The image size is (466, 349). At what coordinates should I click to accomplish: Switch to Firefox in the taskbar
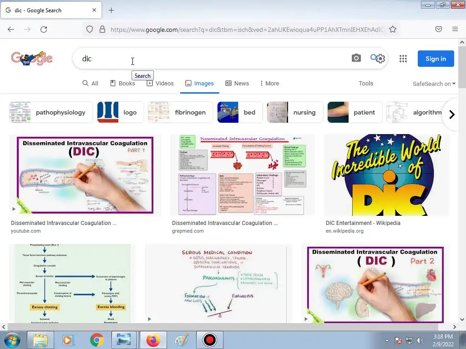click(153, 340)
